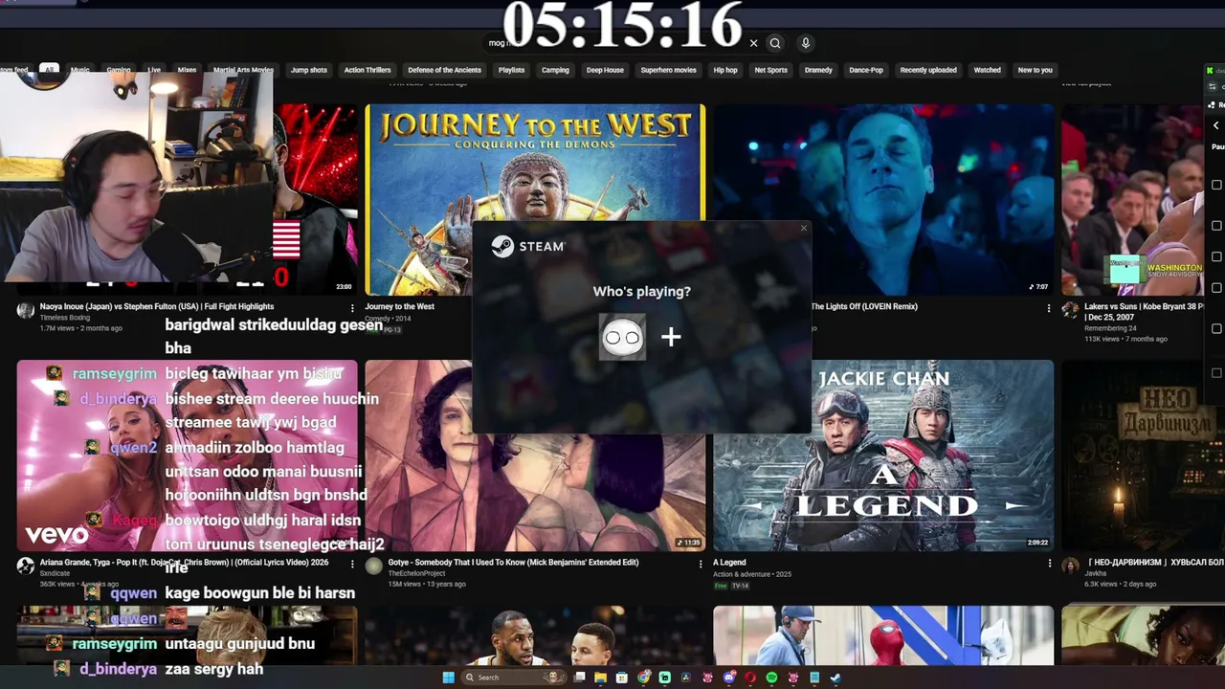The height and width of the screenshot is (689, 1225).
Task: Visit the TheEchelonProject channel name link
Action: pos(416,573)
